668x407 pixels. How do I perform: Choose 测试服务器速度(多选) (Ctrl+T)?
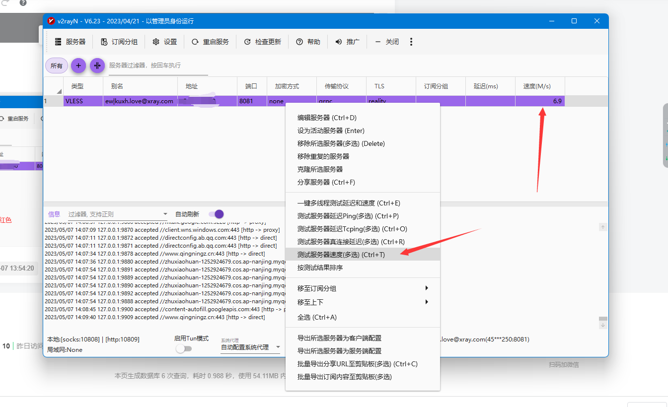363,255
